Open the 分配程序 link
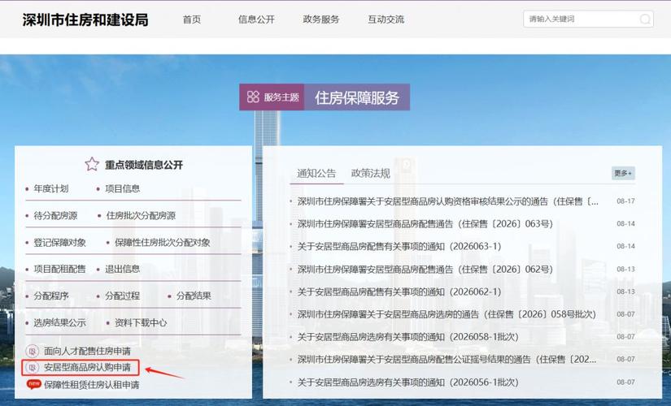 [x=51, y=296]
